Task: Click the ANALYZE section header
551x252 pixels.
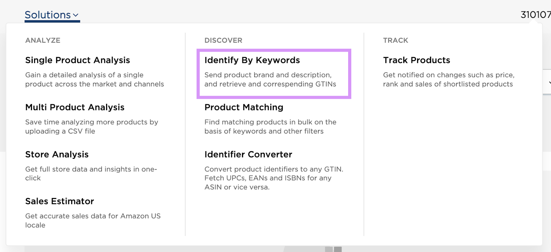Action: coord(42,40)
